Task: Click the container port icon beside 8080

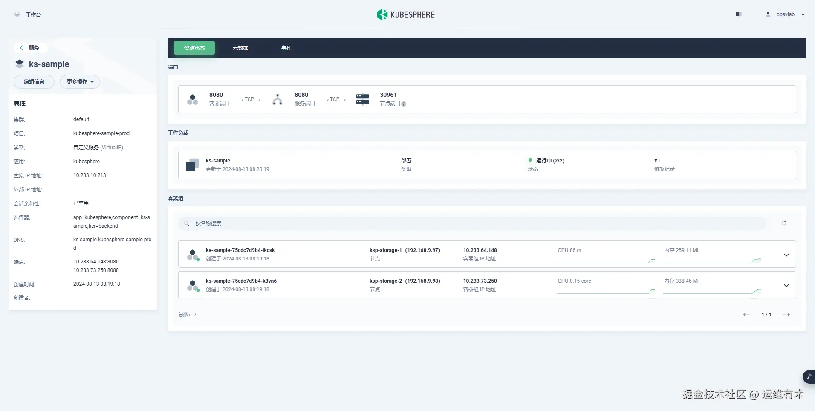Action: point(193,99)
